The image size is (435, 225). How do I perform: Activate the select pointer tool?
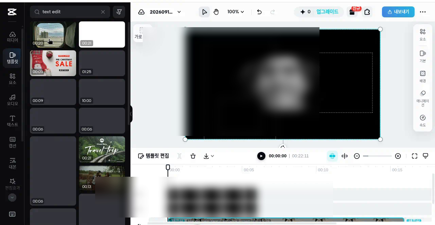coord(204,12)
